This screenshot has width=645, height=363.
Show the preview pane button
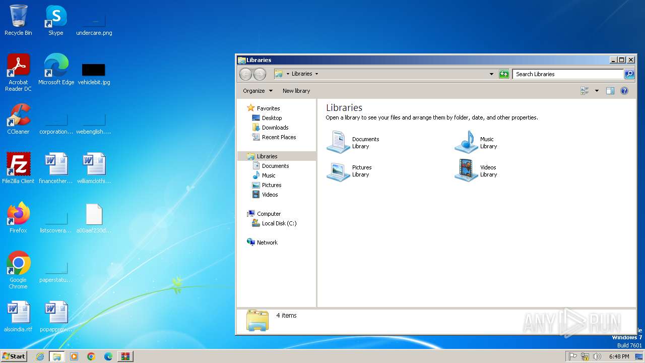(610, 91)
